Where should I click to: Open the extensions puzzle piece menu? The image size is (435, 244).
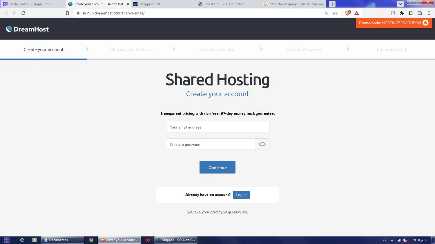402,13
